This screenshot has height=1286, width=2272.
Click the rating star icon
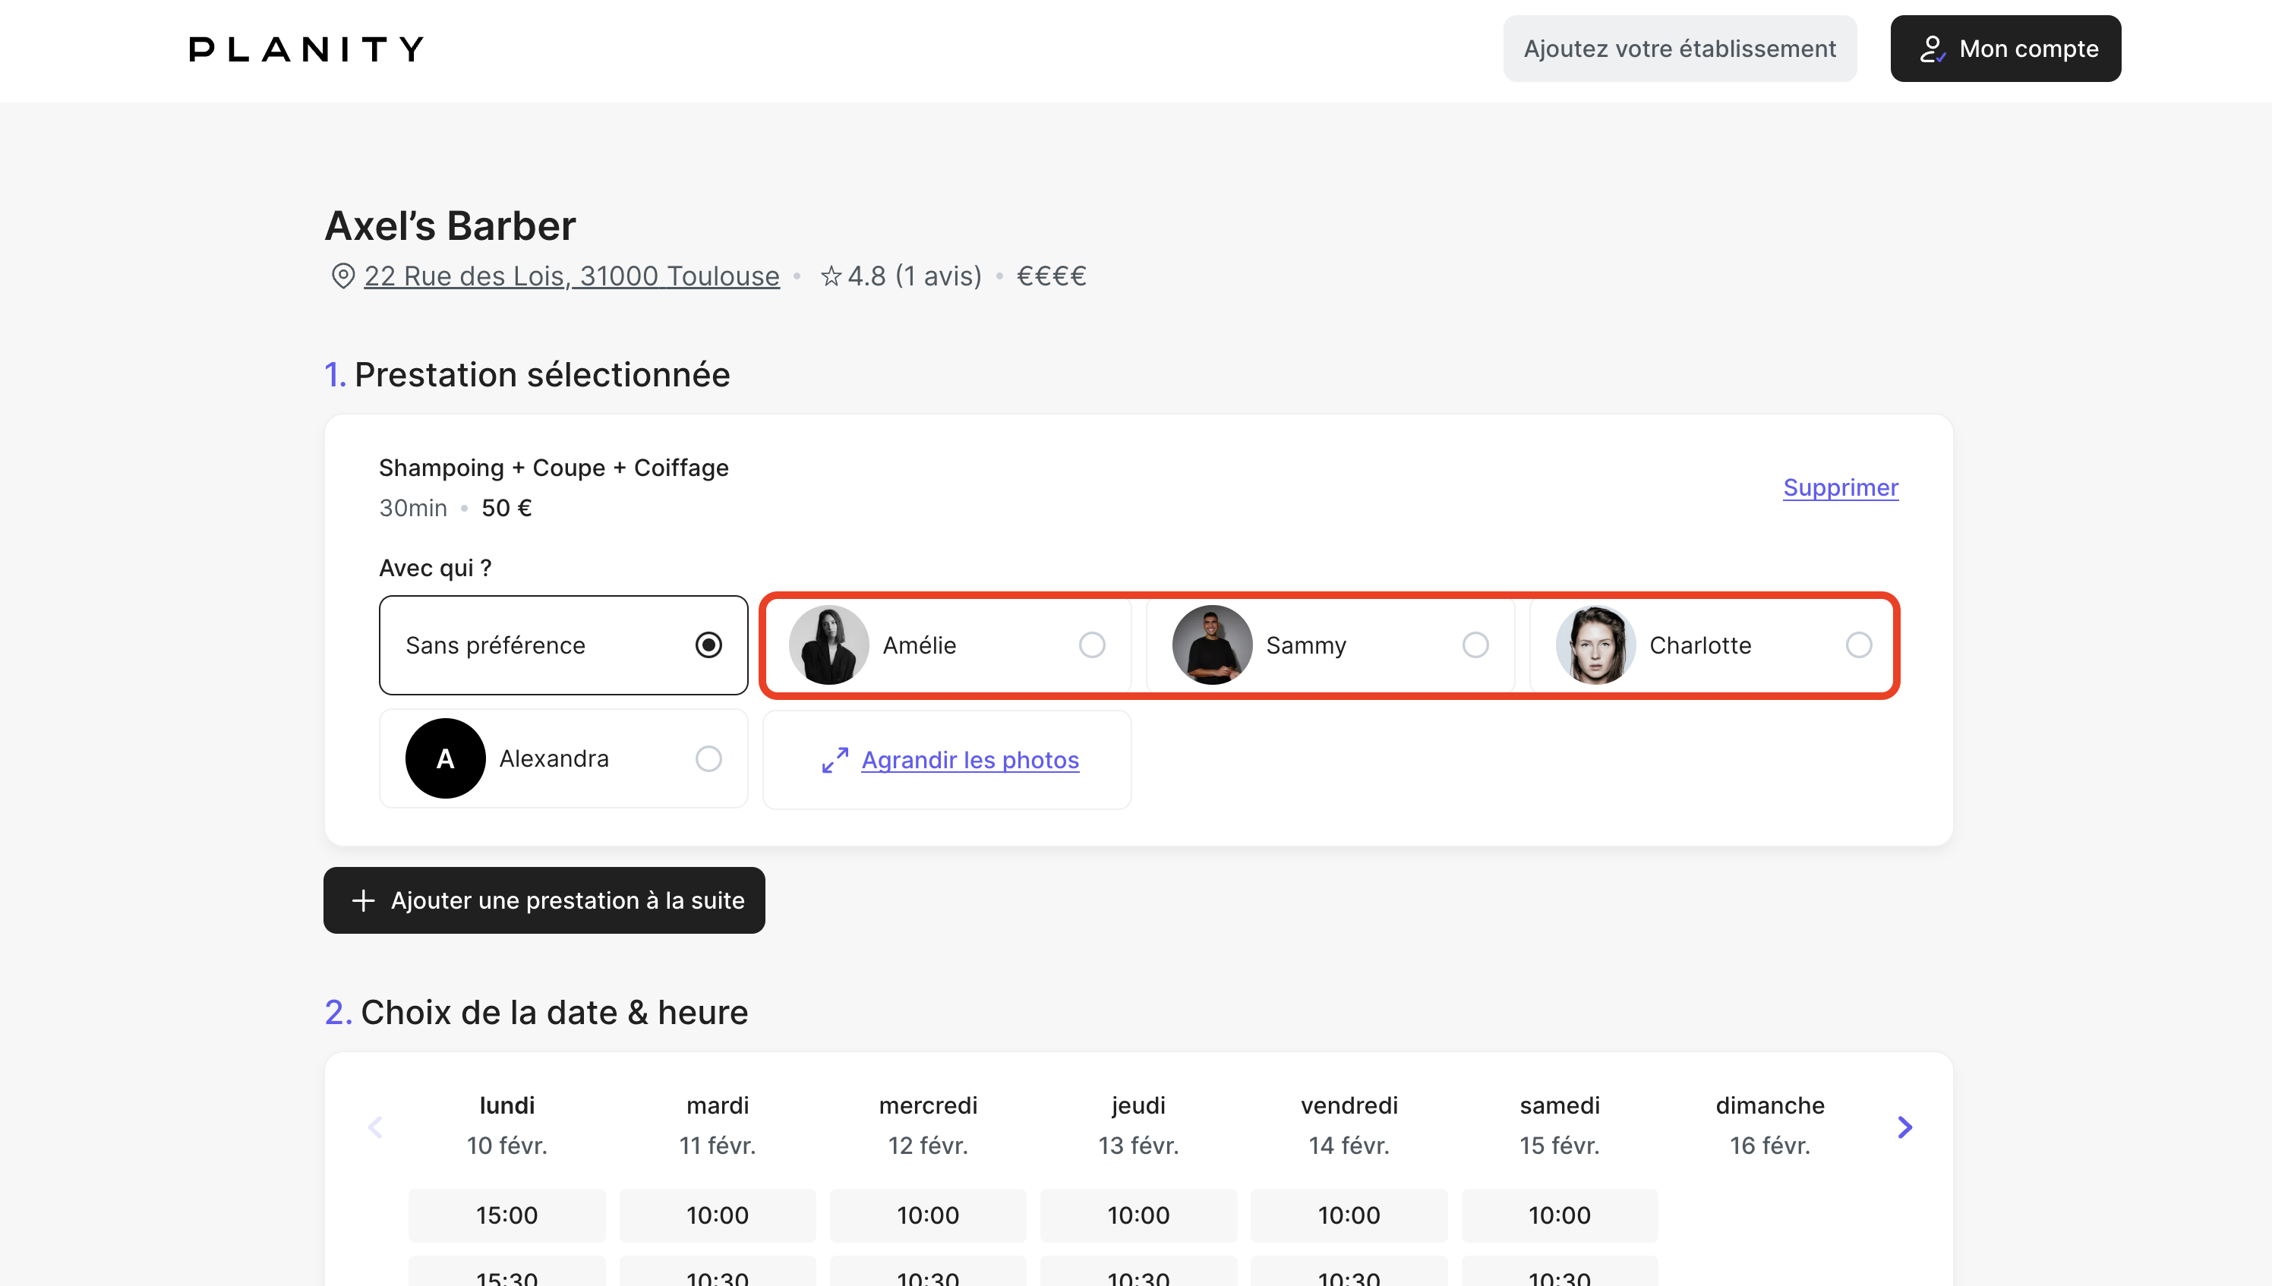[x=830, y=276]
